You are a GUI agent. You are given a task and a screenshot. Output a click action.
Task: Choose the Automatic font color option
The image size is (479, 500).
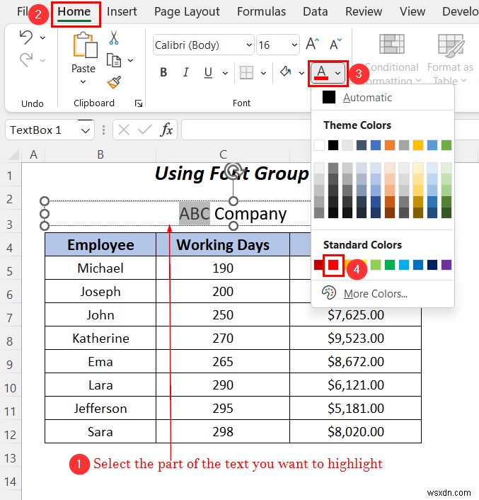tap(383, 97)
